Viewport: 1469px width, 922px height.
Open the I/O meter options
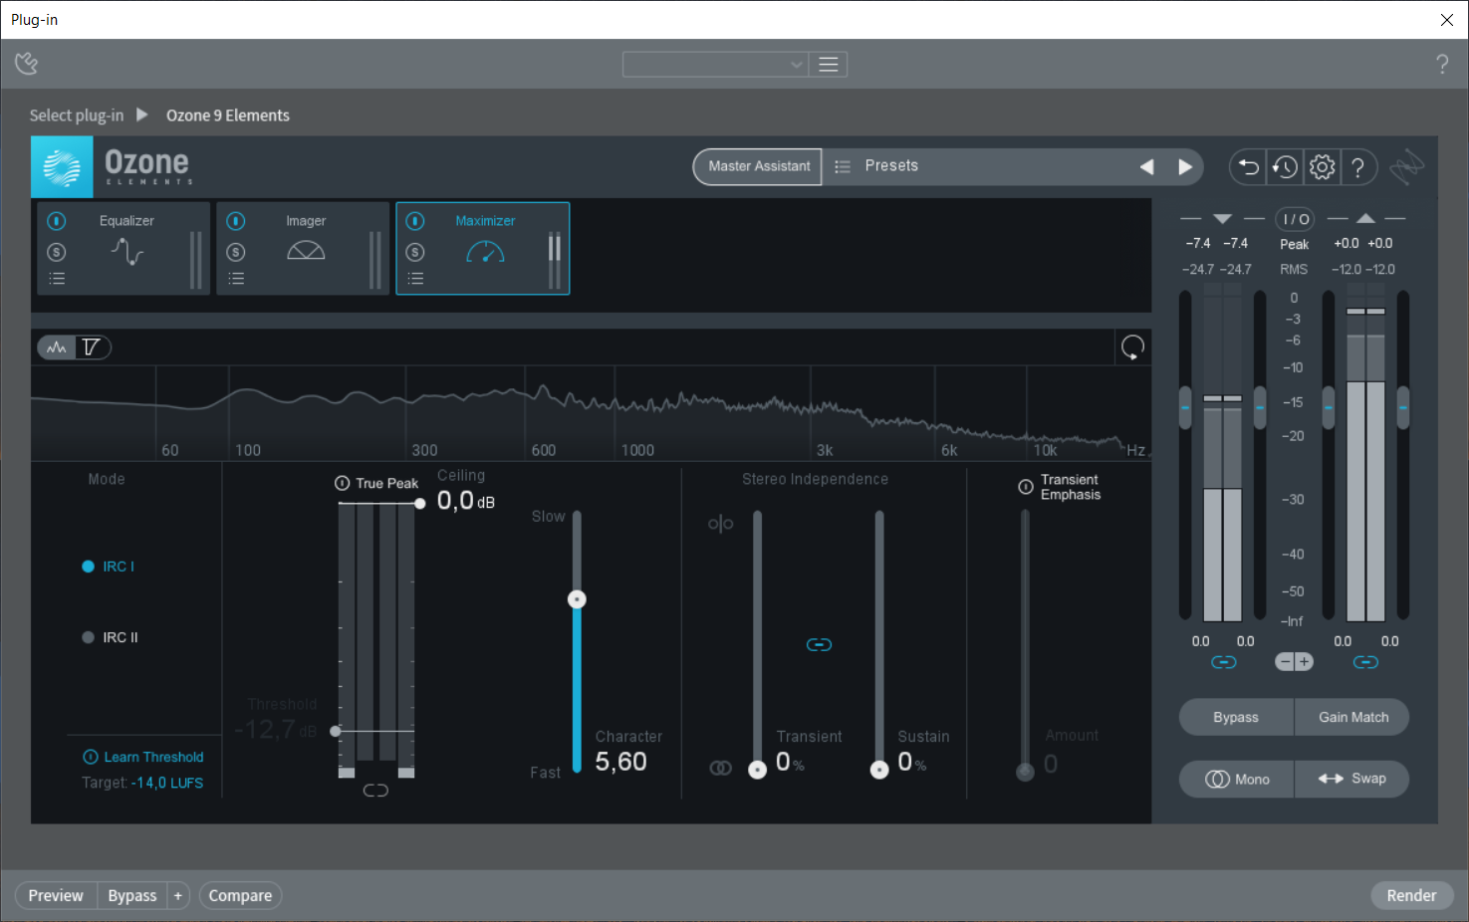coord(1295,219)
